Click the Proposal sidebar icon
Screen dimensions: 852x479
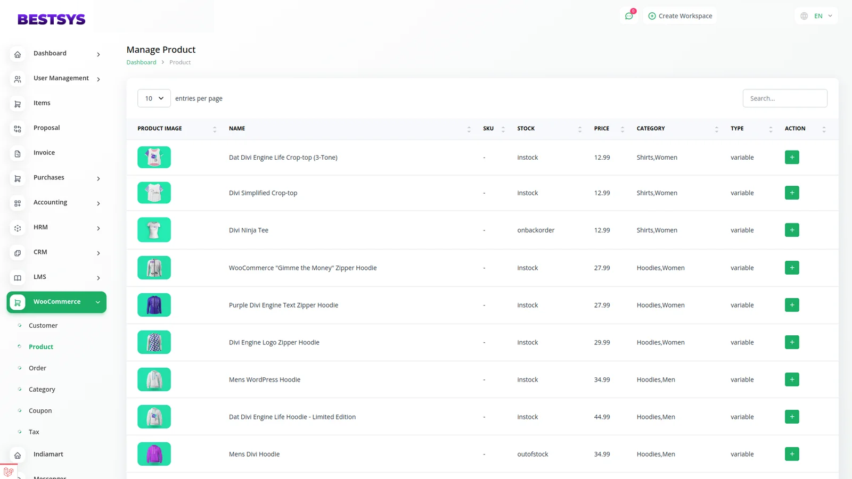pyautogui.click(x=18, y=128)
